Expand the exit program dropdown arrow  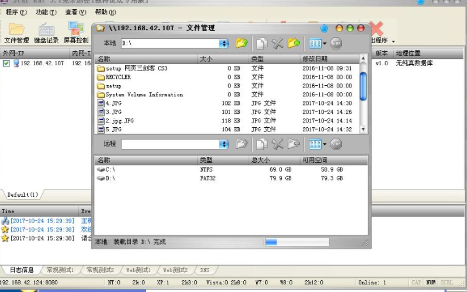point(393,41)
